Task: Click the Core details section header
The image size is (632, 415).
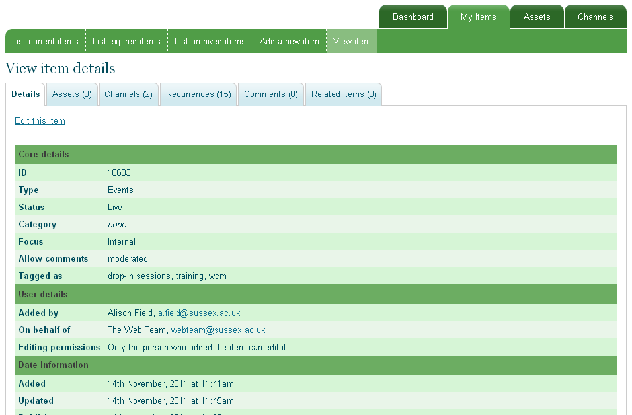Action: [x=316, y=155]
